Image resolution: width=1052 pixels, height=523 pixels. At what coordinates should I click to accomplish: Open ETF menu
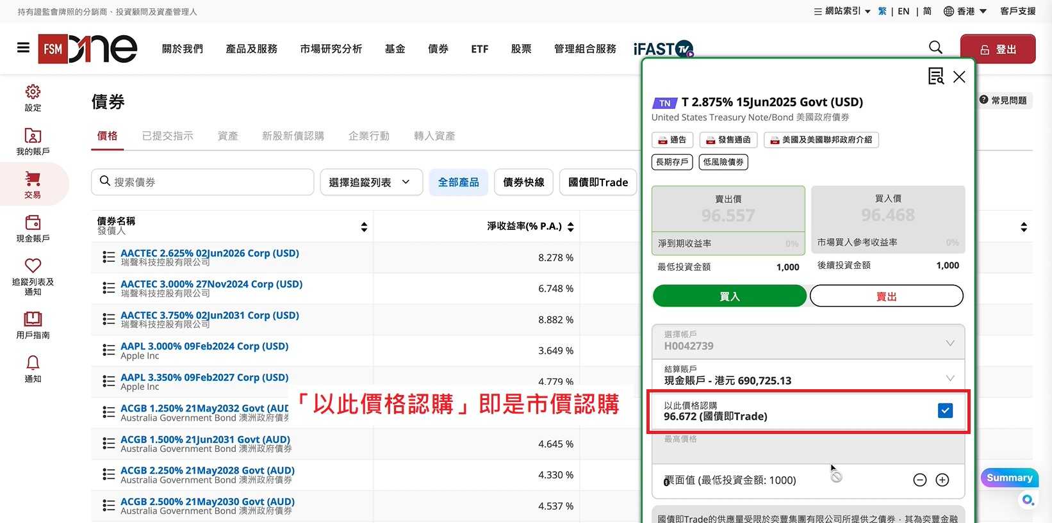[480, 49]
